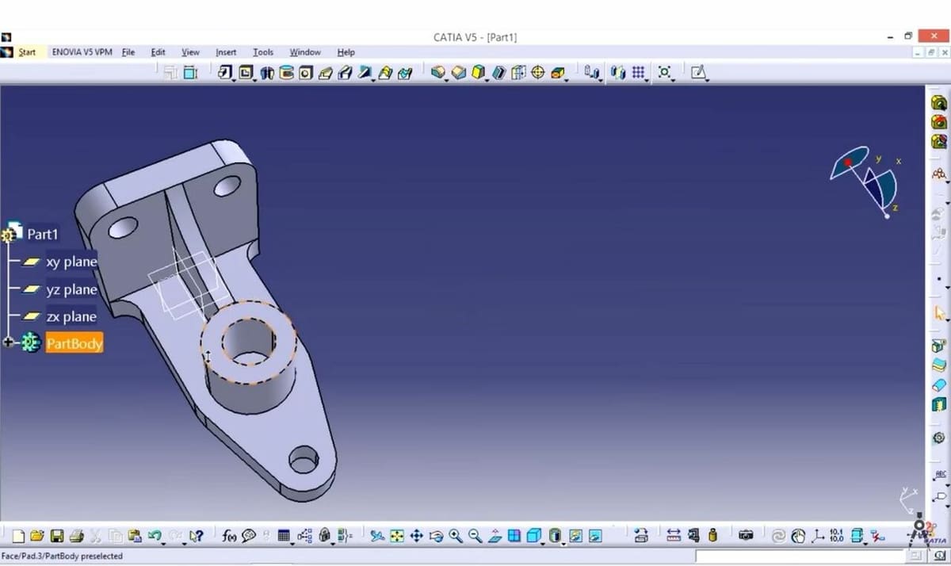Open Quick View isometric dropdown arrow
The image size is (951, 566).
pyautogui.click(x=543, y=543)
